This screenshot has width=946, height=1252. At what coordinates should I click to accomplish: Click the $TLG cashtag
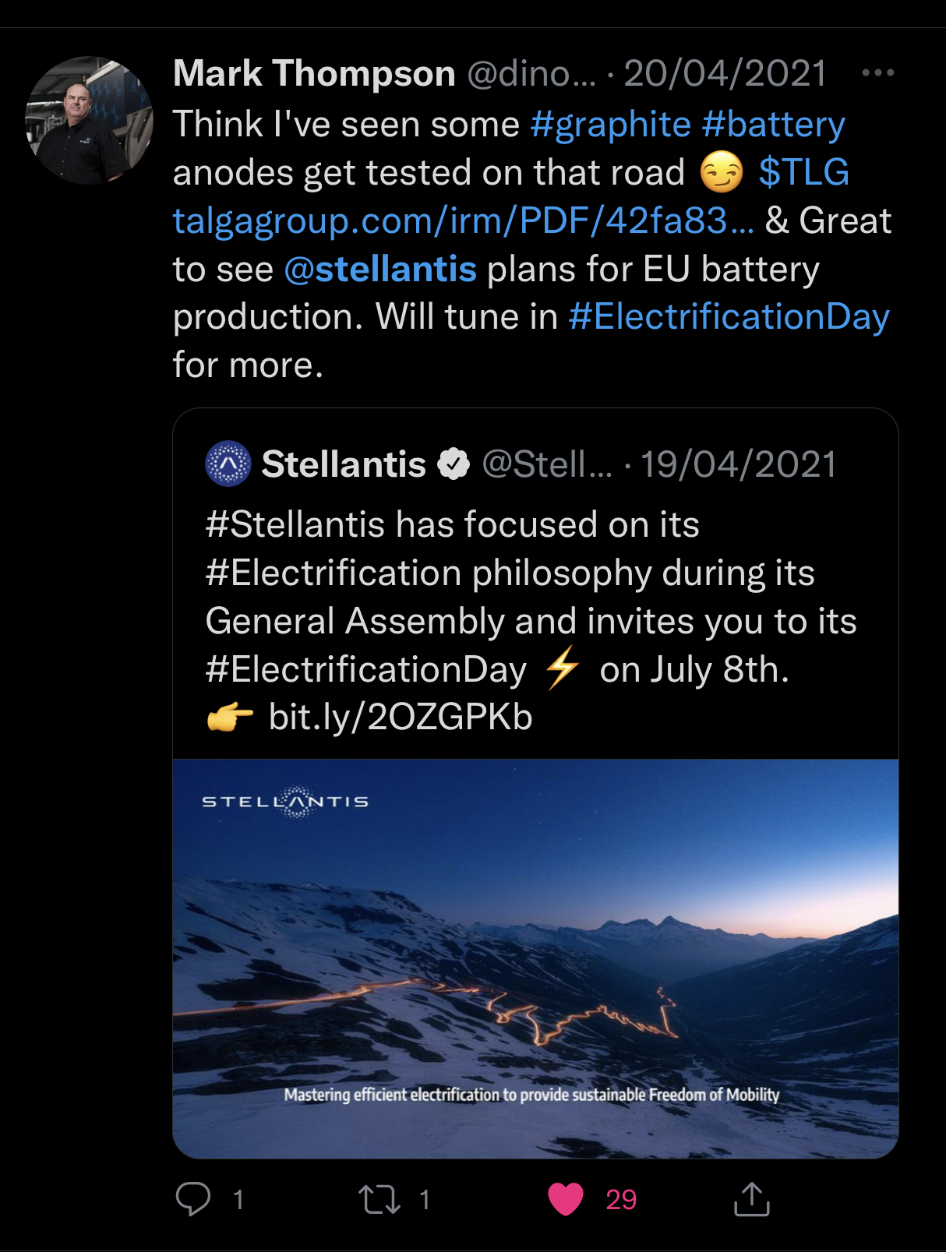pyautogui.click(x=803, y=172)
